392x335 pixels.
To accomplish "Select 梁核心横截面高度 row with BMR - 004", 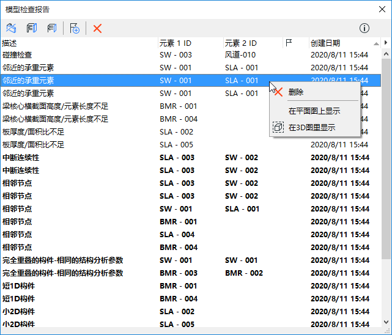I will click(191, 119).
